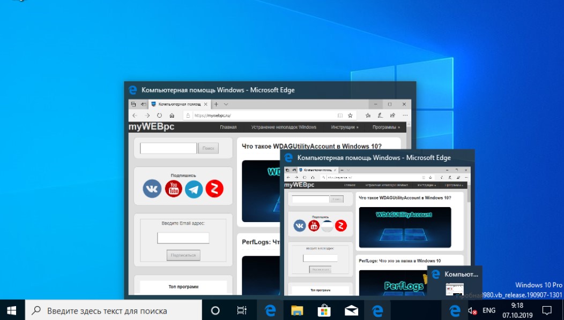Open the favorites hub icon in large Edge preview
Screen dimensions: 564x320
point(368,115)
